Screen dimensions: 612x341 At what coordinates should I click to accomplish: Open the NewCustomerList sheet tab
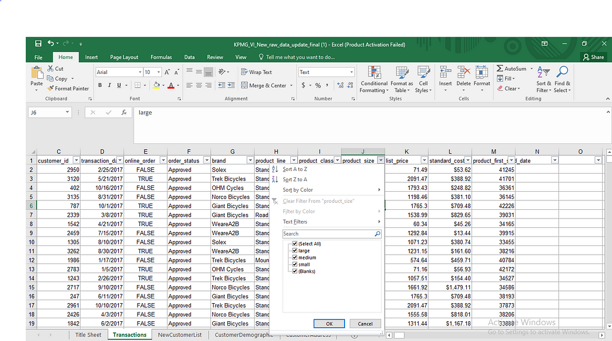tap(180, 334)
